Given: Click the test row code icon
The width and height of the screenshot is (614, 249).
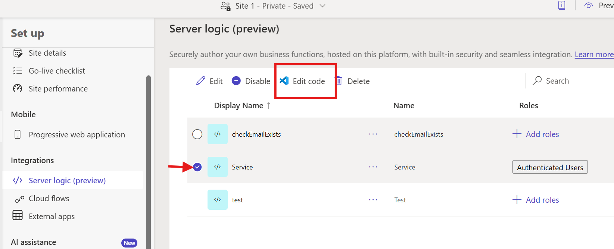Looking at the screenshot, I should [x=218, y=200].
